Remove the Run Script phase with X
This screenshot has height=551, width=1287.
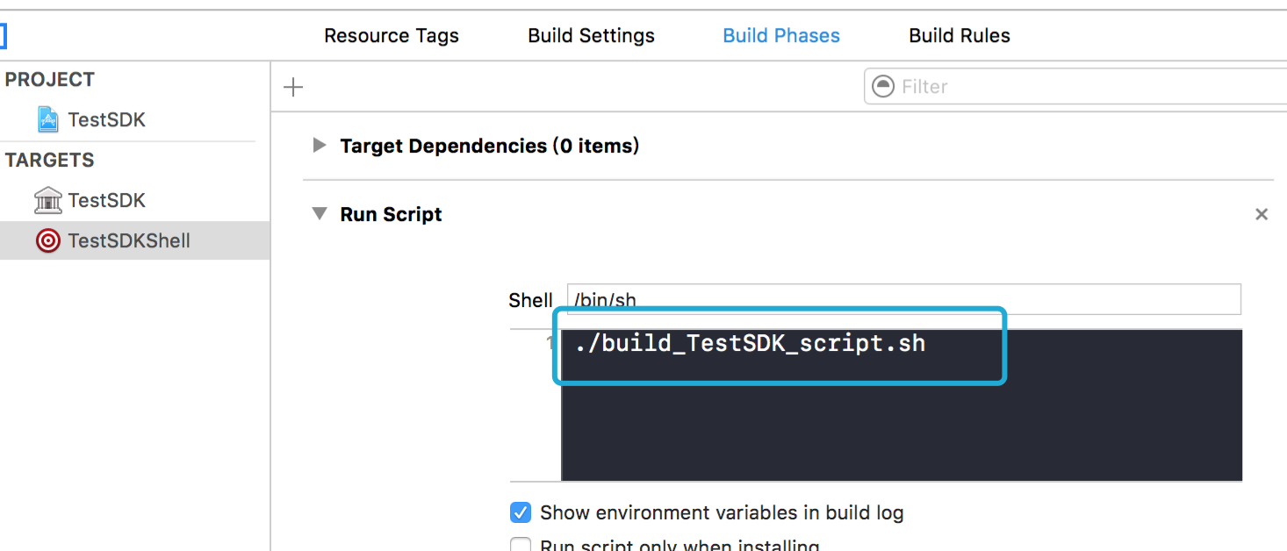tap(1262, 214)
